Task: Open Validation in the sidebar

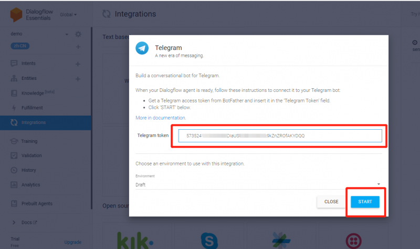Action: [31, 155]
